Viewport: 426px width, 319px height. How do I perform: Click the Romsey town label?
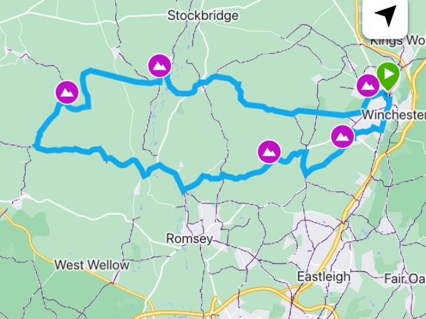pyautogui.click(x=189, y=239)
